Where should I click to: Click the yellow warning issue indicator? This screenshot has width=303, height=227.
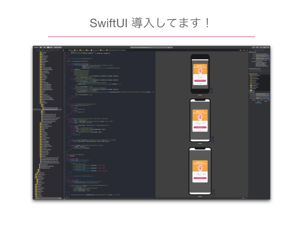click(x=241, y=50)
